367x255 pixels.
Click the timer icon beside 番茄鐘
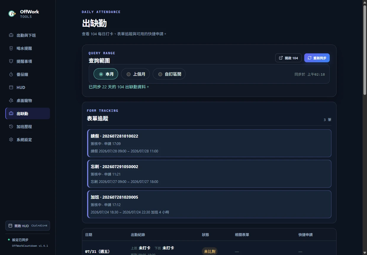click(x=11, y=74)
